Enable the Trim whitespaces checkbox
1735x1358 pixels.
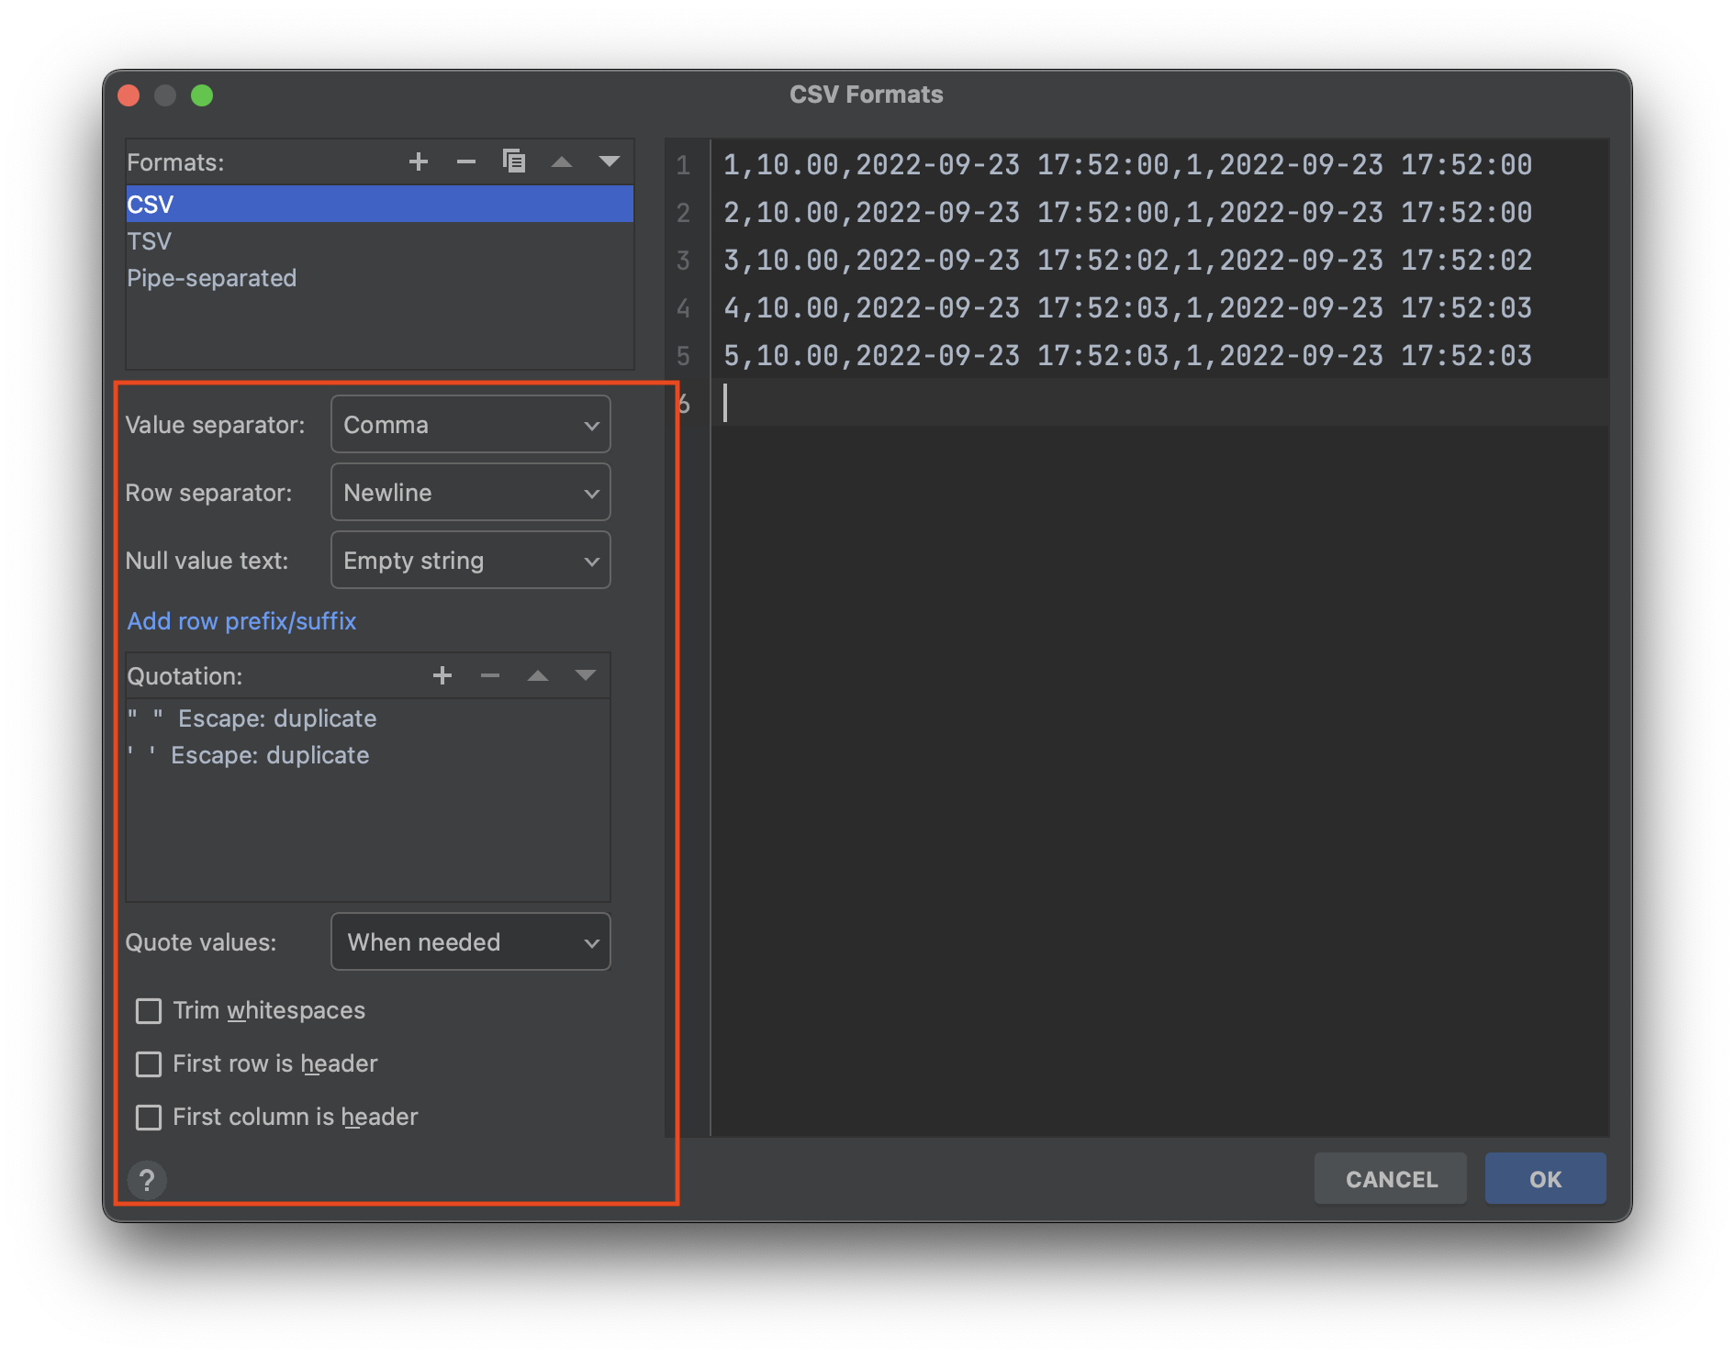click(149, 1011)
